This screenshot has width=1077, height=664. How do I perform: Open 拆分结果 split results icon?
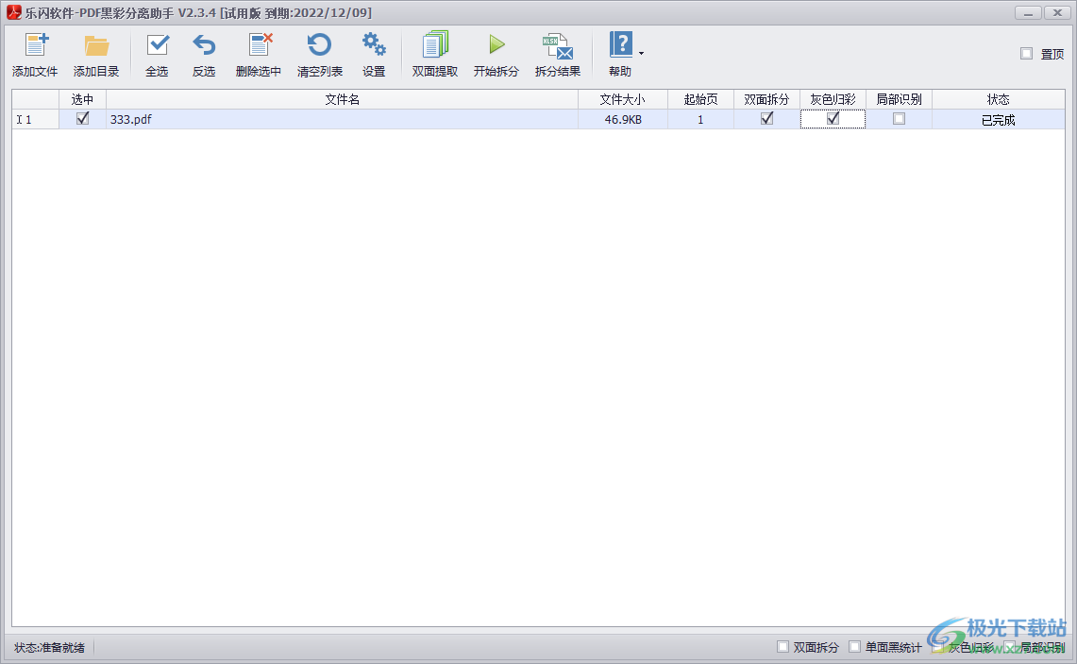point(558,46)
